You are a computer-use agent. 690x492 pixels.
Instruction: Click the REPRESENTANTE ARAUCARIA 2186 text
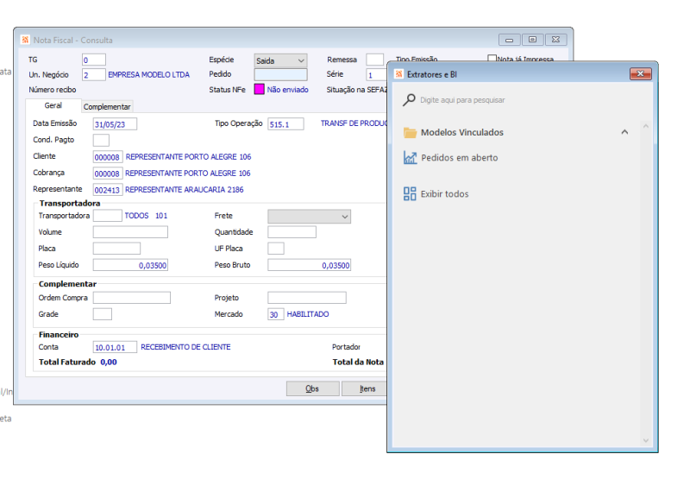(185, 190)
